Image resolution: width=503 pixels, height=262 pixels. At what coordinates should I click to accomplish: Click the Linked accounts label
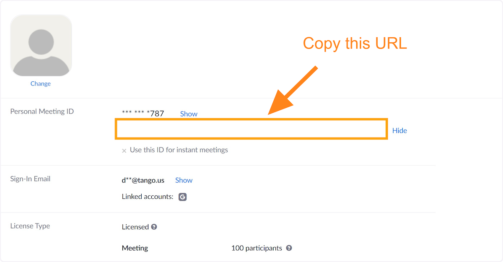pyautogui.click(x=148, y=196)
